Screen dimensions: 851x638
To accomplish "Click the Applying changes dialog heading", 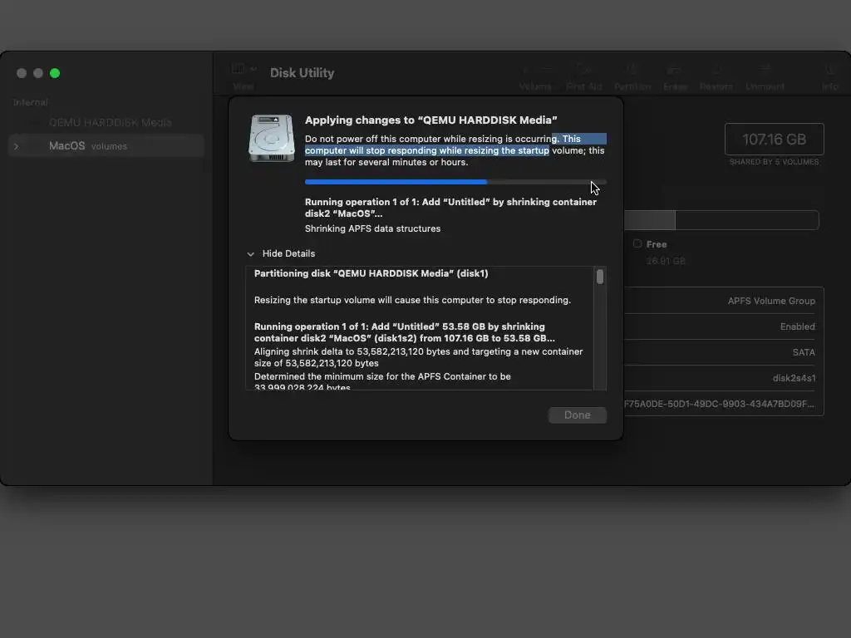I will pos(431,120).
